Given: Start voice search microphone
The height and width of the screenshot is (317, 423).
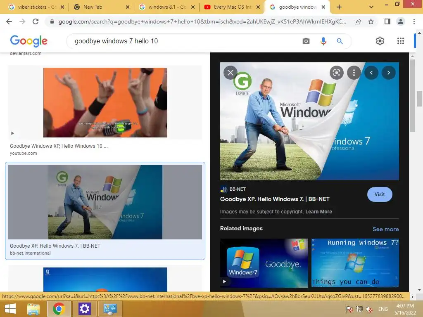Looking at the screenshot, I should coord(323,41).
